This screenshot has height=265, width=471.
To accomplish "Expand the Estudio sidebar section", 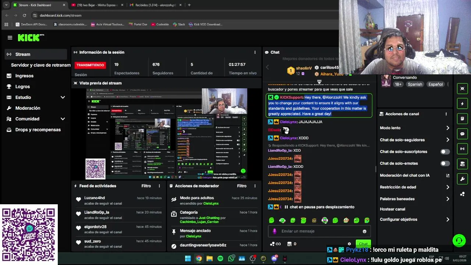I will (63, 98).
